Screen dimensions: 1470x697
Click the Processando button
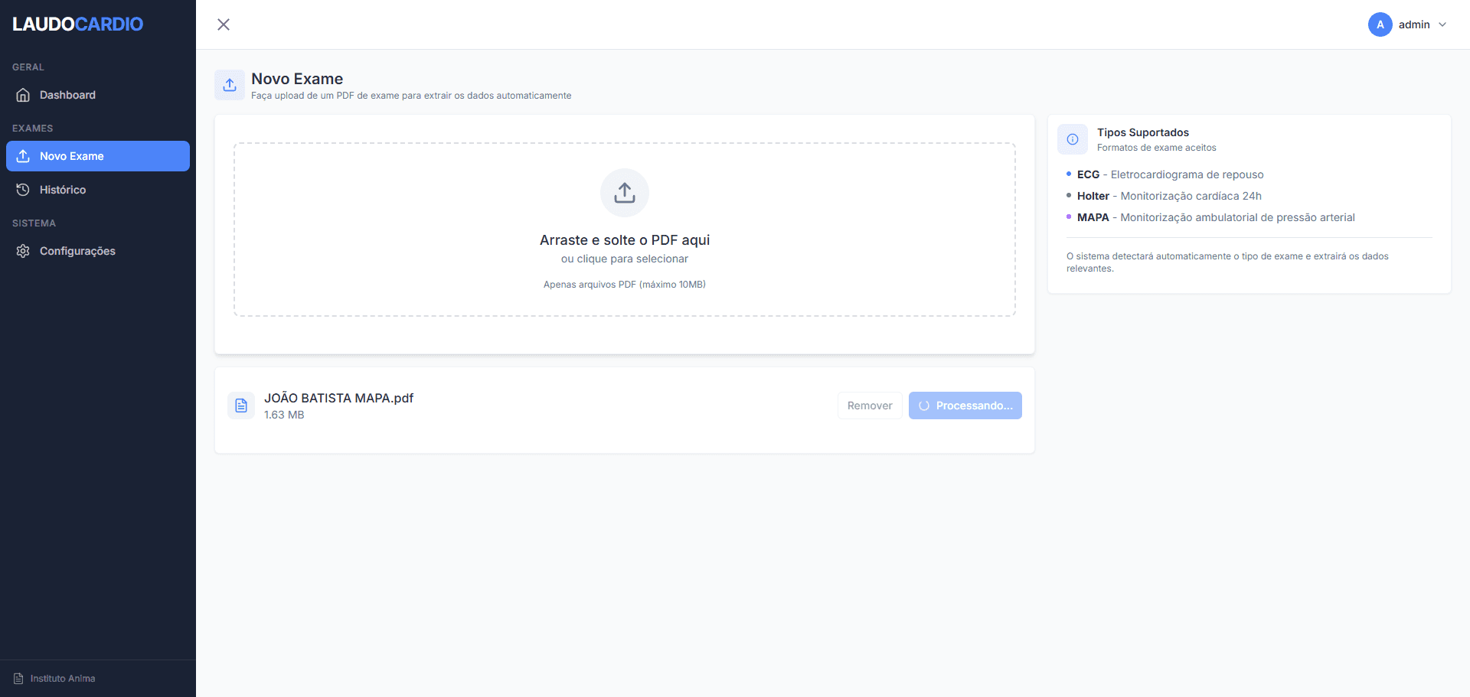965,405
